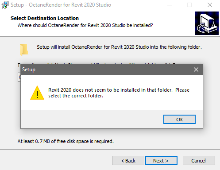Click the main window title text
Image resolution: width=220 pixels, height=170 pixels.
click(x=61, y=5)
